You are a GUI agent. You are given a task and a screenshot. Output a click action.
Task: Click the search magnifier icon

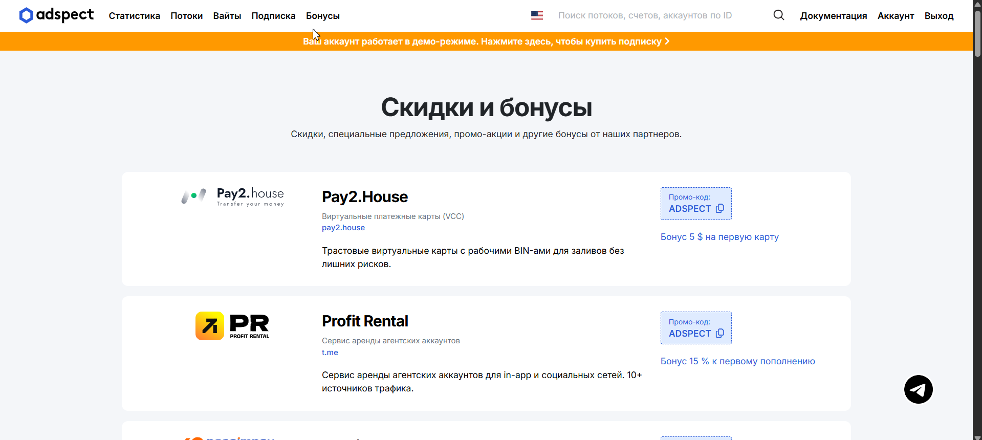coord(778,15)
